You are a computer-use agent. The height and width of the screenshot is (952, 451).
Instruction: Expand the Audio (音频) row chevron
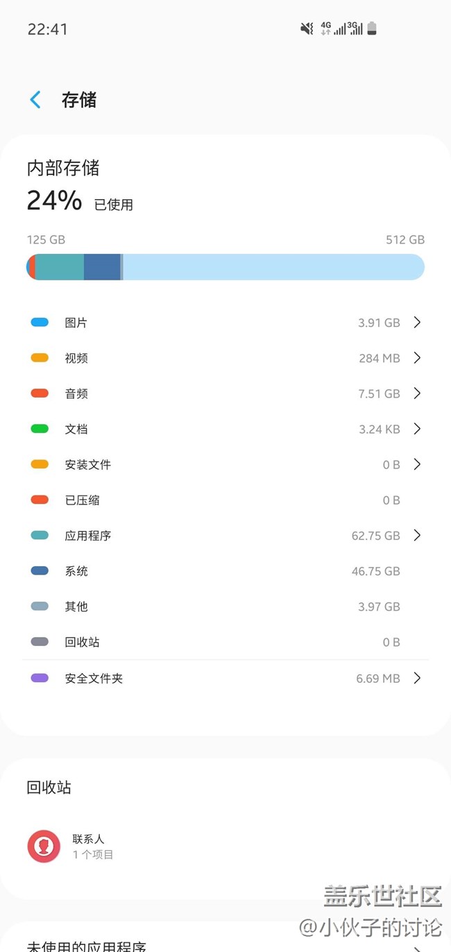tap(417, 393)
